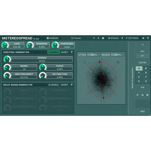This screenshot has height=151, width=151.
Task: Click the copy preset icon below A/B
Action: (142, 95)
